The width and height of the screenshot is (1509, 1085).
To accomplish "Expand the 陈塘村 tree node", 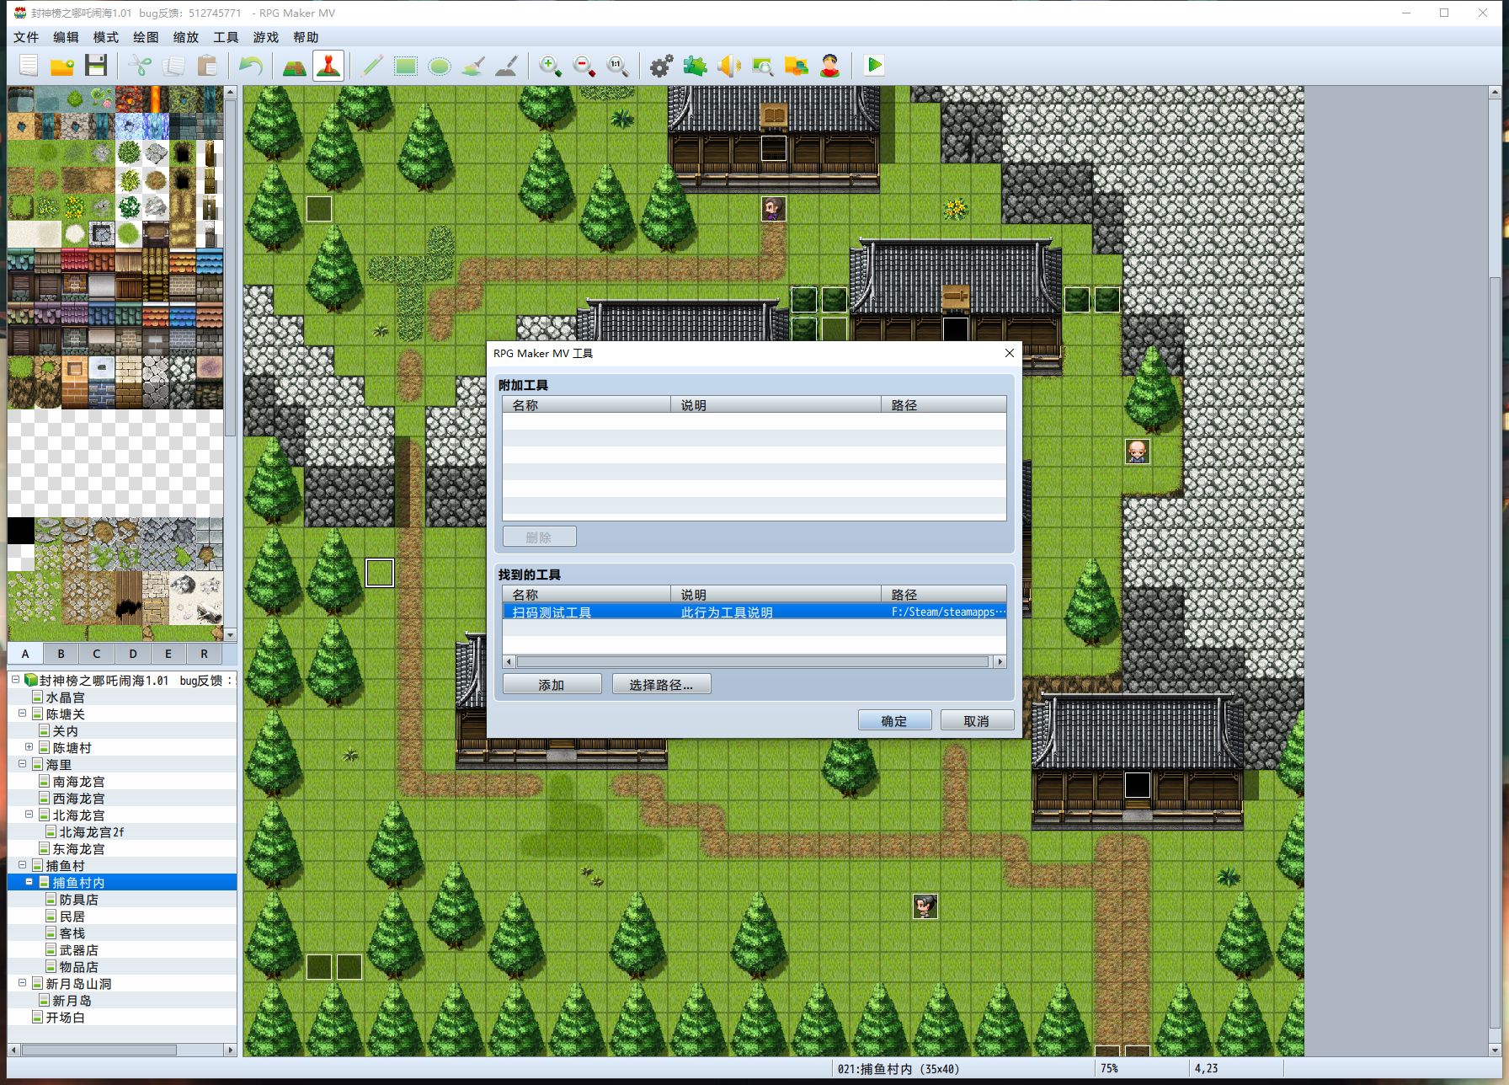I will pos(29,747).
